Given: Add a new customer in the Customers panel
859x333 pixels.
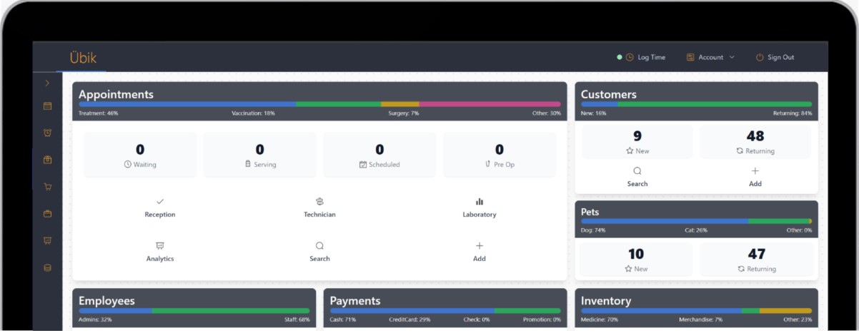Looking at the screenshot, I should tap(755, 176).
